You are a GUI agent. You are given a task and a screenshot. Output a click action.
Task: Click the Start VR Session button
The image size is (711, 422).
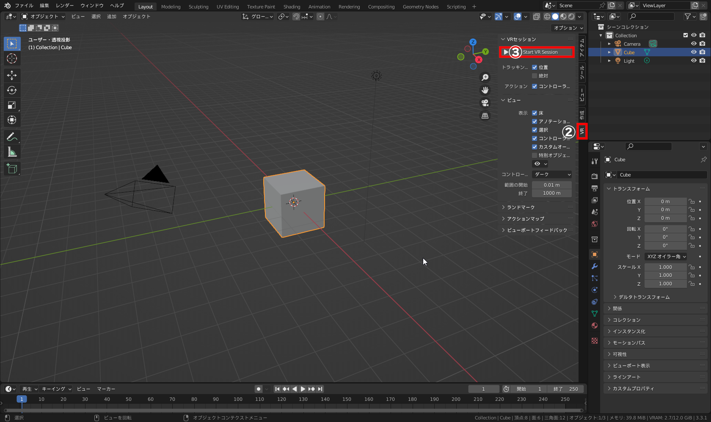click(x=540, y=52)
